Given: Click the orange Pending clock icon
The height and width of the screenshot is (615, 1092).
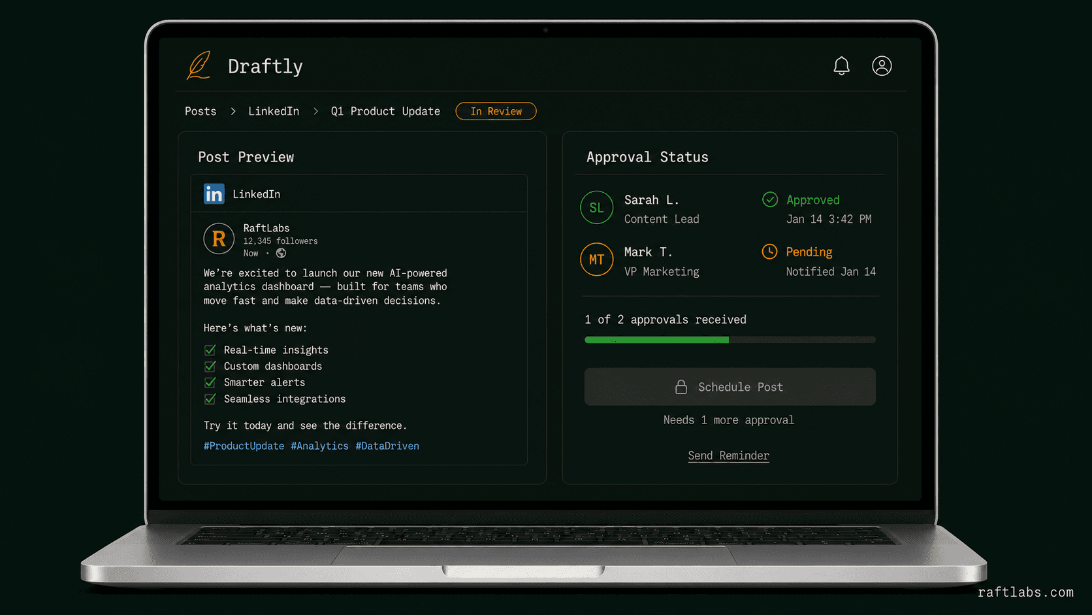Looking at the screenshot, I should point(769,252).
